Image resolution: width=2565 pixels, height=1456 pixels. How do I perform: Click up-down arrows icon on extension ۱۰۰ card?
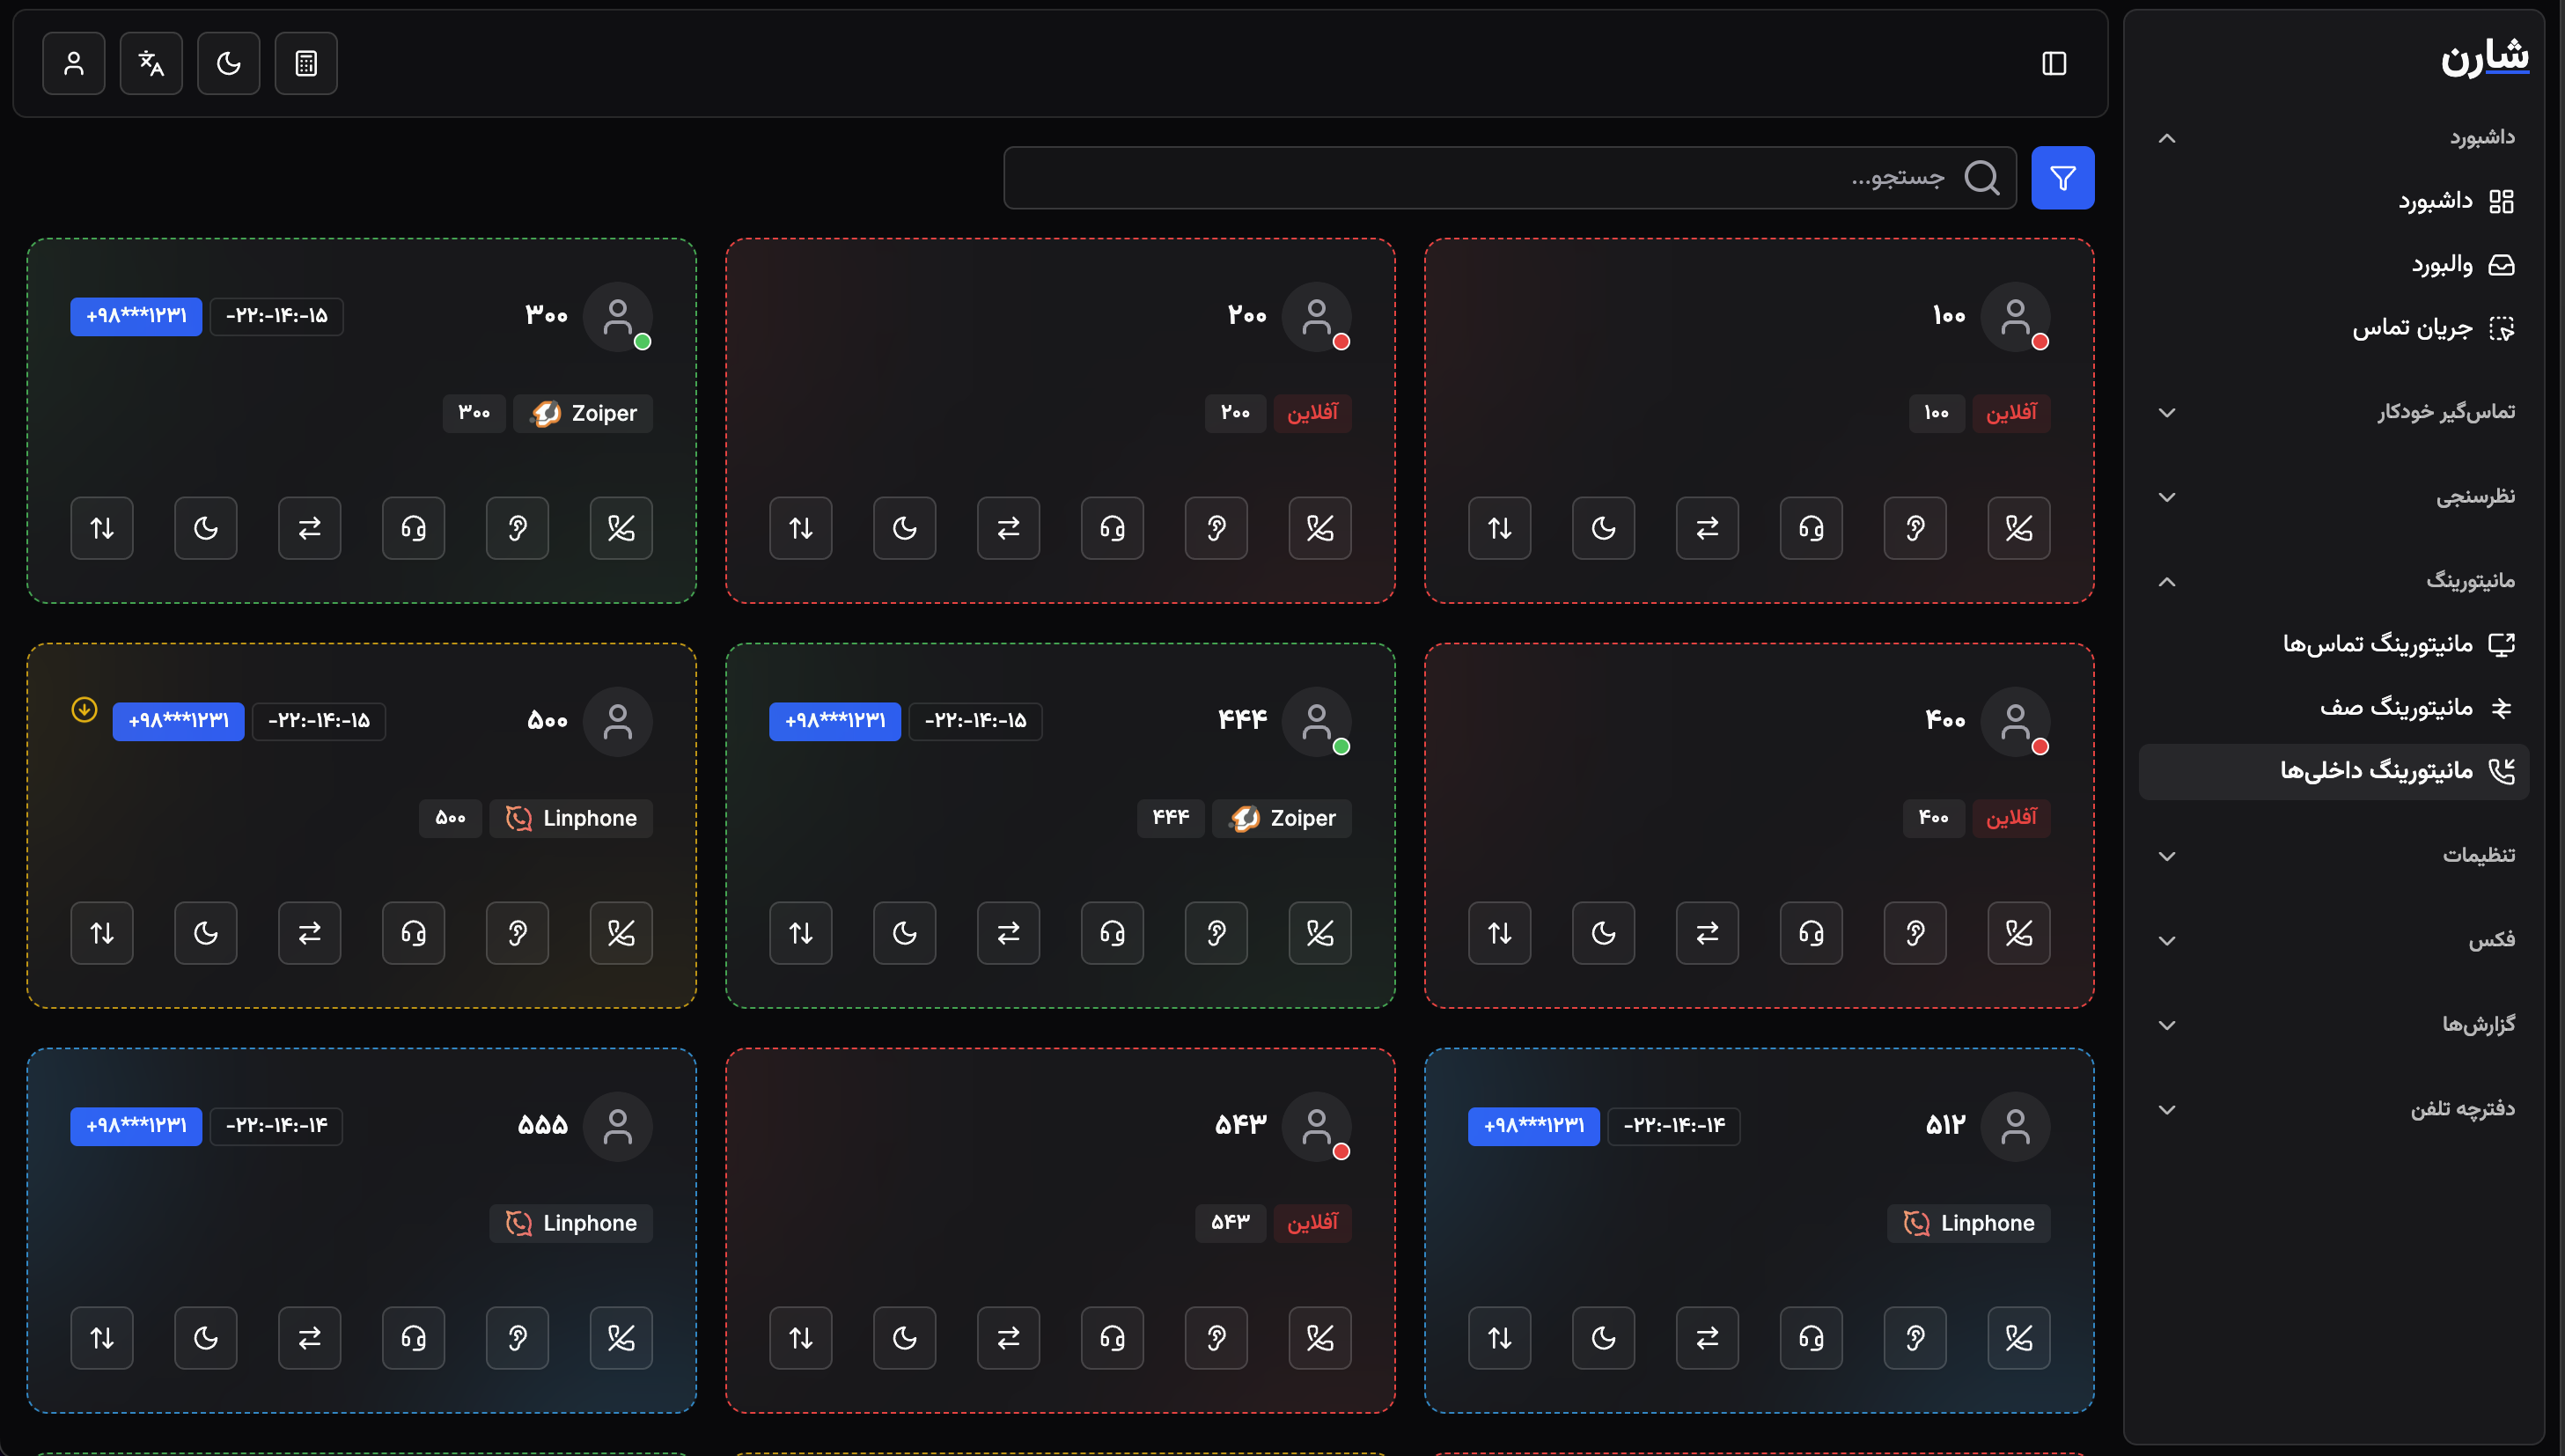[1499, 528]
